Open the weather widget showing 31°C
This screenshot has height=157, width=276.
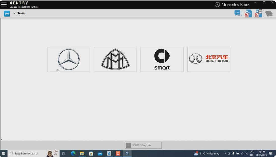pyautogui.click(x=206, y=153)
